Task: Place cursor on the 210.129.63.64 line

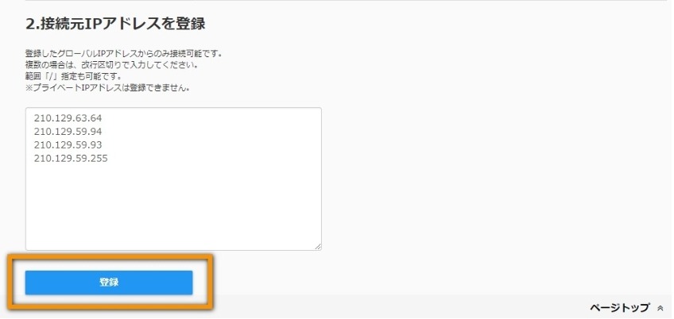Action: tap(68, 117)
